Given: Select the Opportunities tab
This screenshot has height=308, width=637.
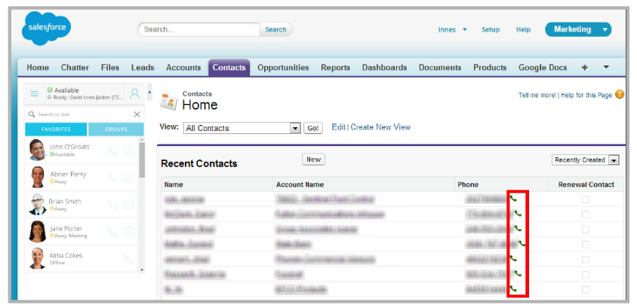Looking at the screenshot, I should (x=283, y=68).
